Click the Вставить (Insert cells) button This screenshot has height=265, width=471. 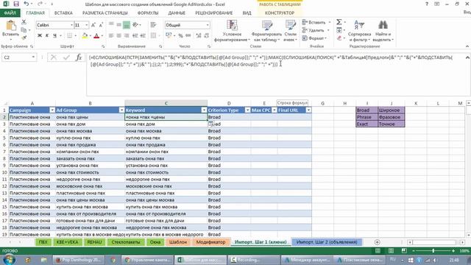pyautogui.click(x=316, y=22)
